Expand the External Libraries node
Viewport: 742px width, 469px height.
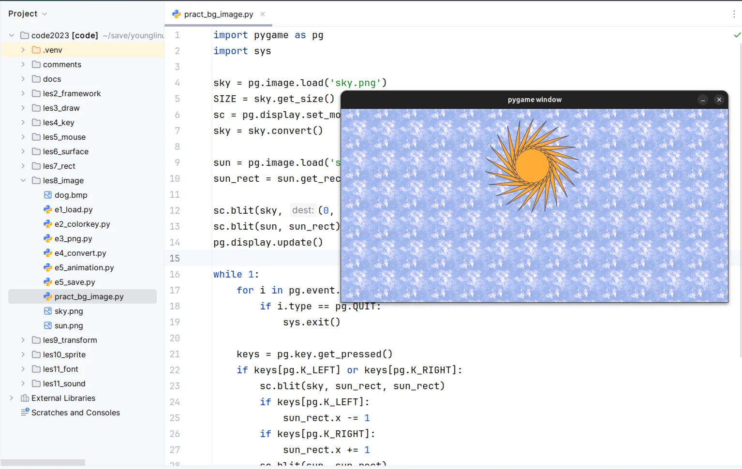pyautogui.click(x=12, y=398)
